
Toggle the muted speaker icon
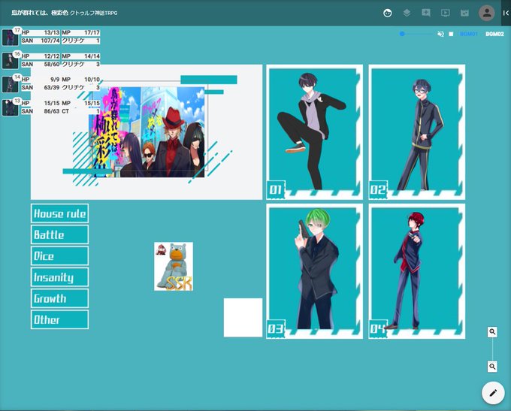coord(440,34)
